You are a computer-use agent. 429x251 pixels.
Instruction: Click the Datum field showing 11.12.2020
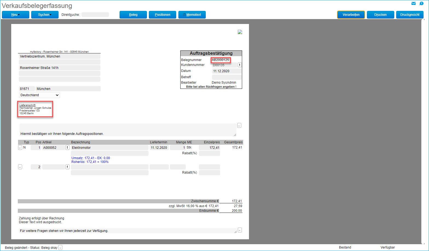227,71
